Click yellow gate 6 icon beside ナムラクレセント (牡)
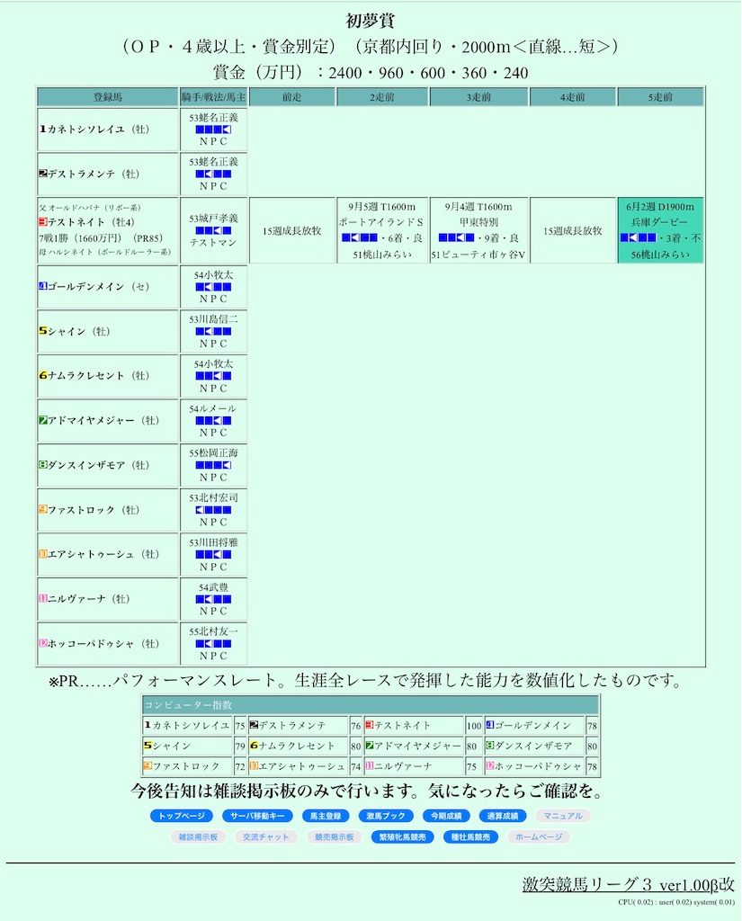The image size is (742, 921). 43,376
